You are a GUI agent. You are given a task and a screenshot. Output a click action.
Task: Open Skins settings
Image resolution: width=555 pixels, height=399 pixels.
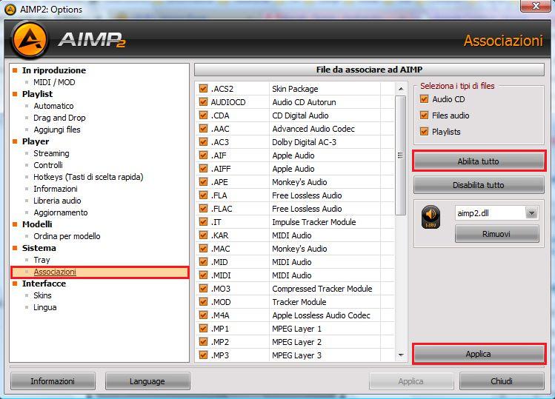pyautogui.click(x=42, y=295)
